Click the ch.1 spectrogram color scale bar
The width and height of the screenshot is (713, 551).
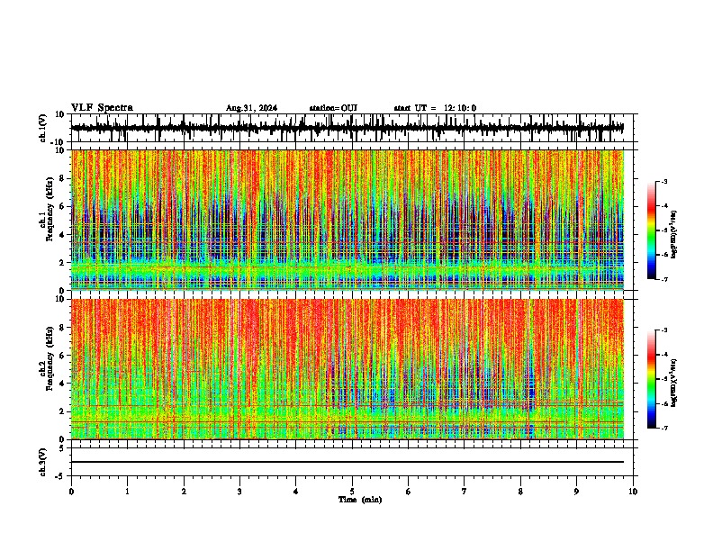point(652,230)
